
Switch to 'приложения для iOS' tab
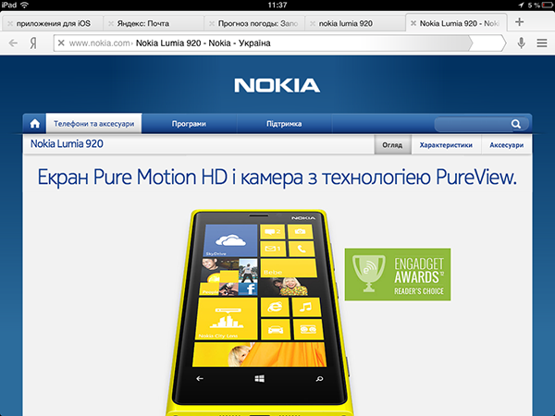click(54, 23)
